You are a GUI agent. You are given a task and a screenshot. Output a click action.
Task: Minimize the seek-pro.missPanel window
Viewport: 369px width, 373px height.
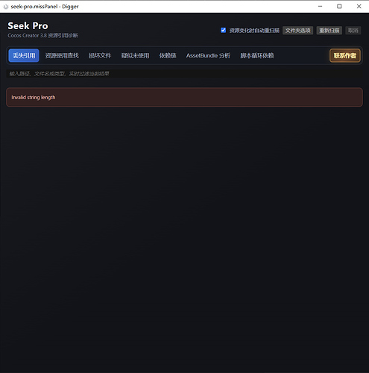click(x=320, y=7)
